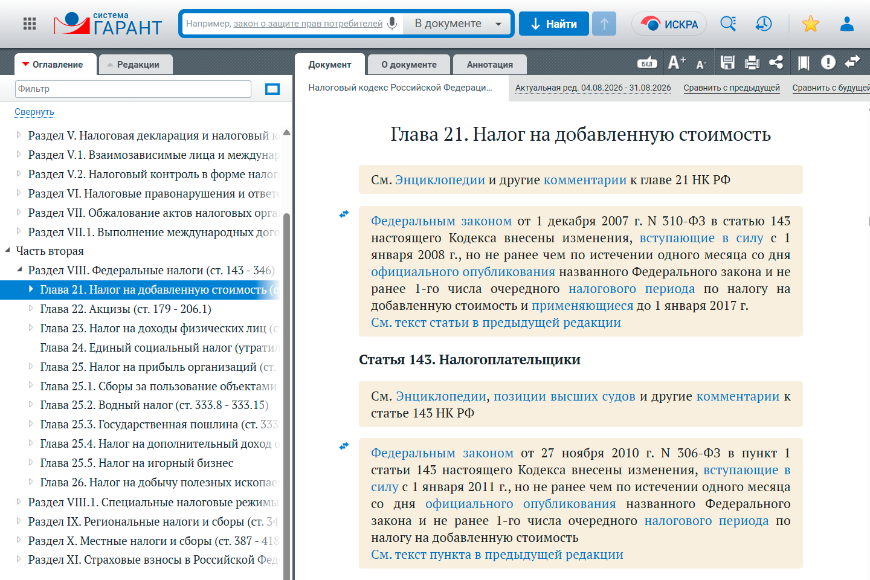Open the 'Энциклопедии' link for глава 21
The width and height of the screenshot is (870, 580).
(x=440, y=180)
